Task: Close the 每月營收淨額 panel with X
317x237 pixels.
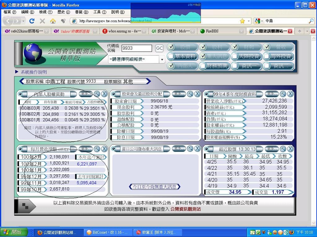Action: (104, 149)
